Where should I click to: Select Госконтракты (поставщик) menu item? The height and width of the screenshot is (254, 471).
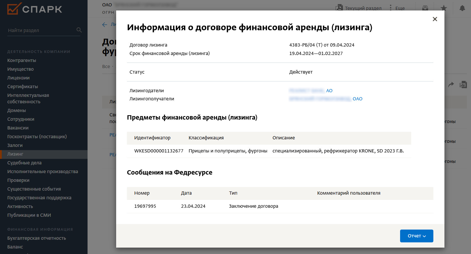click(37, 137)
